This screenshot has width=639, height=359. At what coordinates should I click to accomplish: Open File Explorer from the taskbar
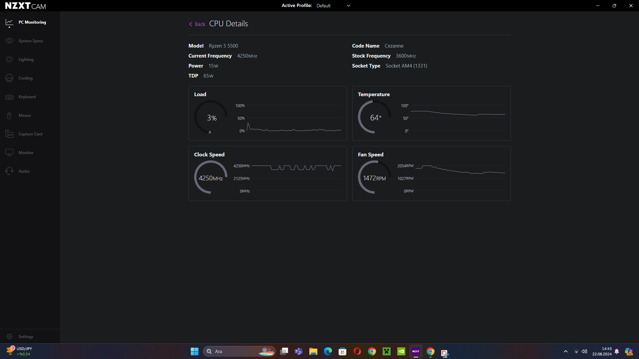[x=313, y=351]
